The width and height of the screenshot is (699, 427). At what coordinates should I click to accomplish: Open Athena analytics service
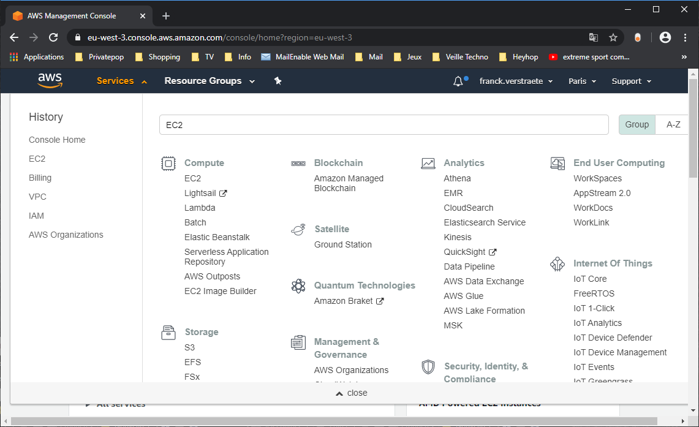click(x=457, y=178)
